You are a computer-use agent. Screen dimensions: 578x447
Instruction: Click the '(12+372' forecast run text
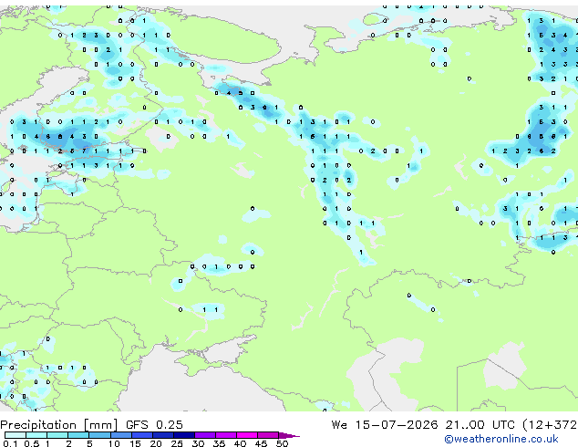[550, 425]
